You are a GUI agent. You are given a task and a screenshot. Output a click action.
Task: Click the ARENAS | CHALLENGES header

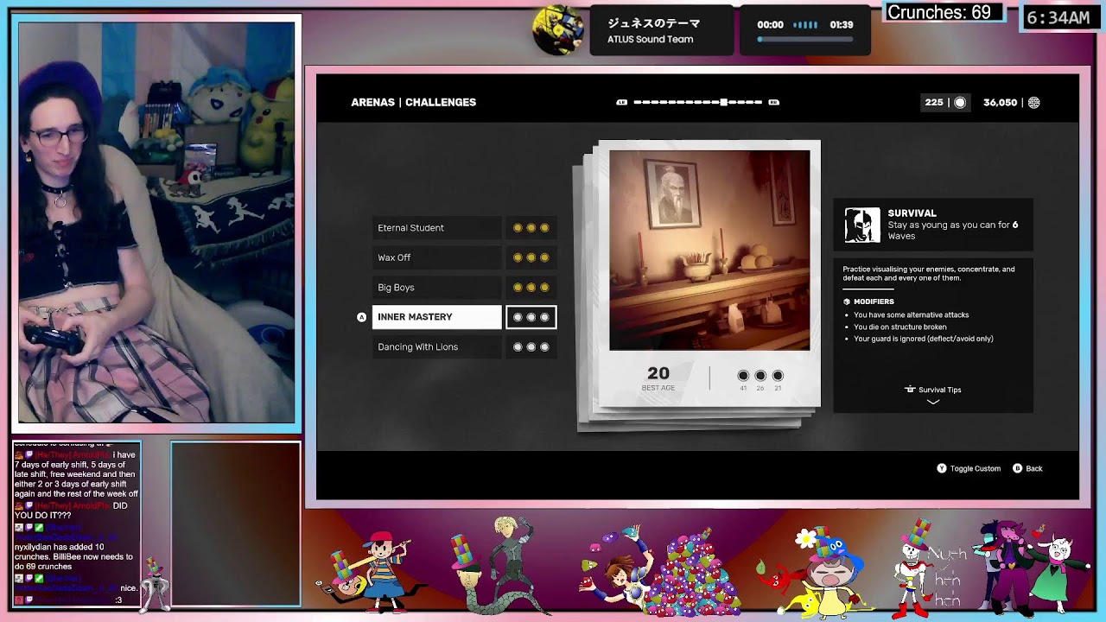pyautogui.click(x=413, y=102)
